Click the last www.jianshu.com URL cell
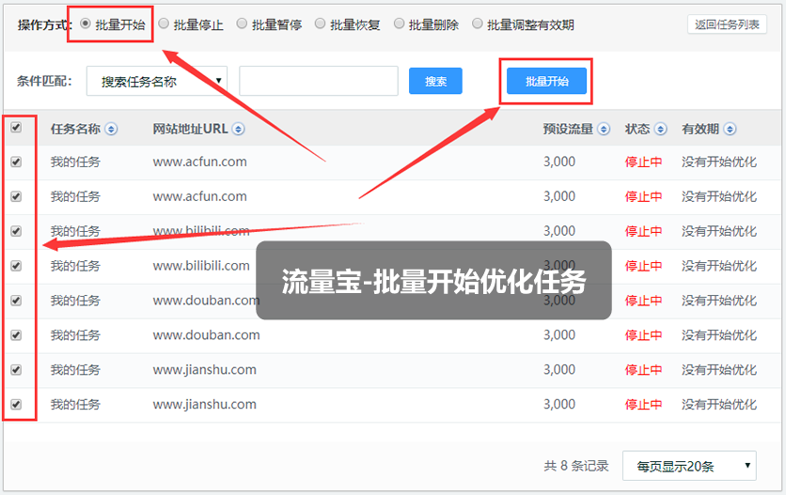Viewport: 786px width, 495px height. point(205,404)
